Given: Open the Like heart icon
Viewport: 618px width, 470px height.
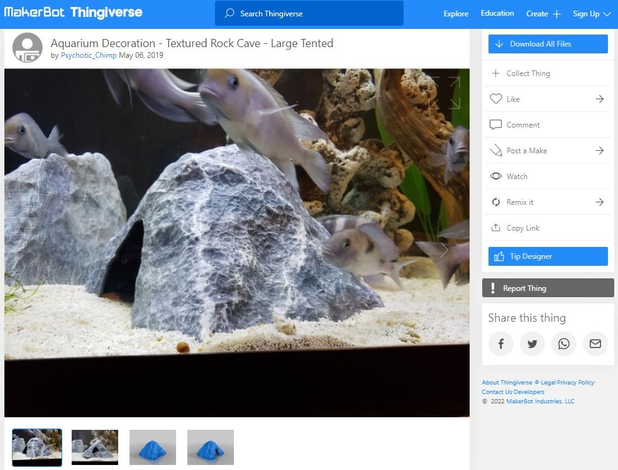Looking at the screenshot, I should click(497, 99).
